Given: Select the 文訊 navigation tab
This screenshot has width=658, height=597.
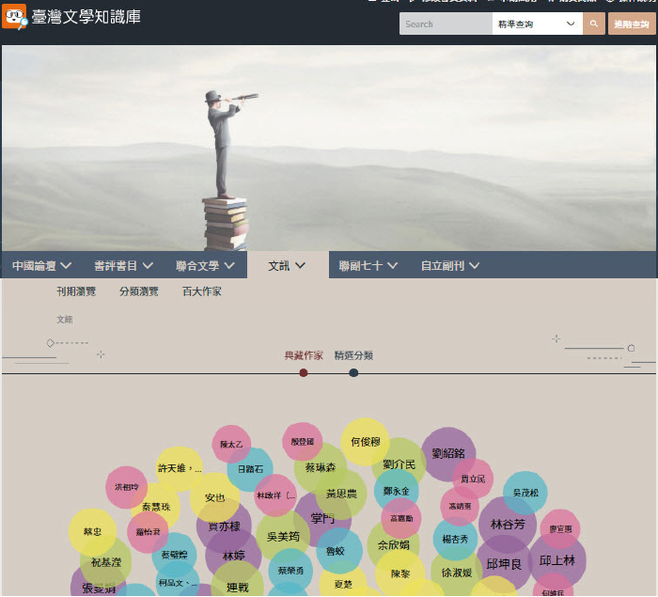Looking at the screenshot, I should (287, 266).
